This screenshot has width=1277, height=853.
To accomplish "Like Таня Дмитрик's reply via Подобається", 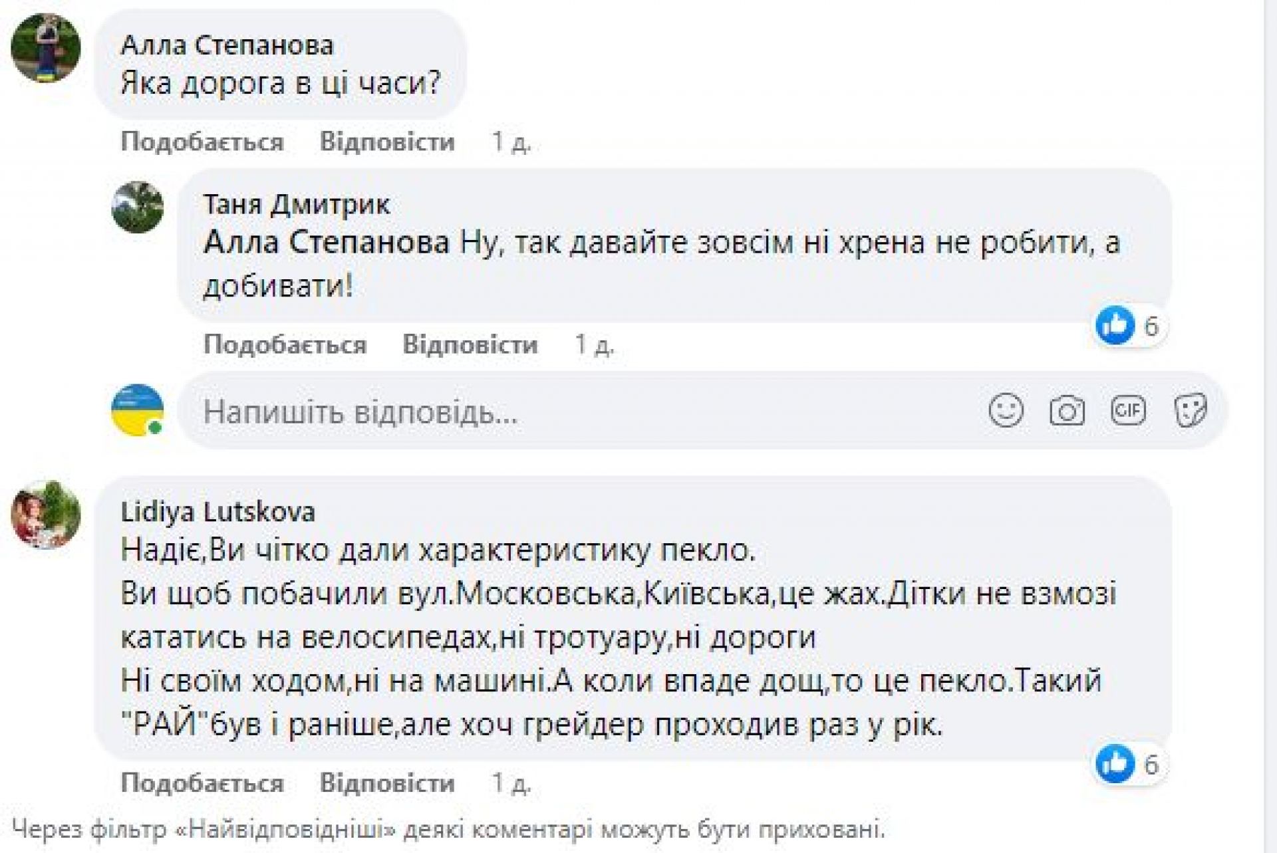I will point(285,345).
